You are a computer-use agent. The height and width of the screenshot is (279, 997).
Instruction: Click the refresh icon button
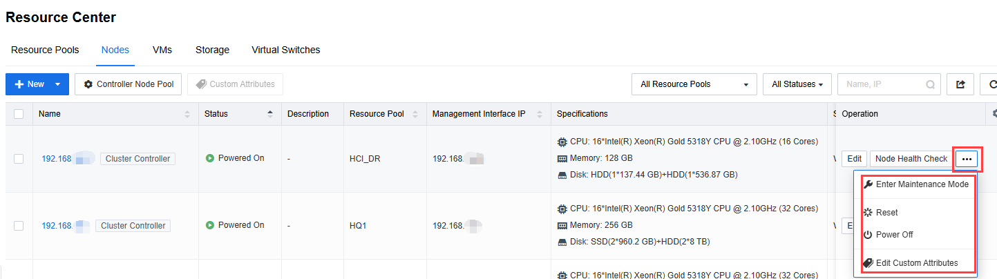point(989,84)
